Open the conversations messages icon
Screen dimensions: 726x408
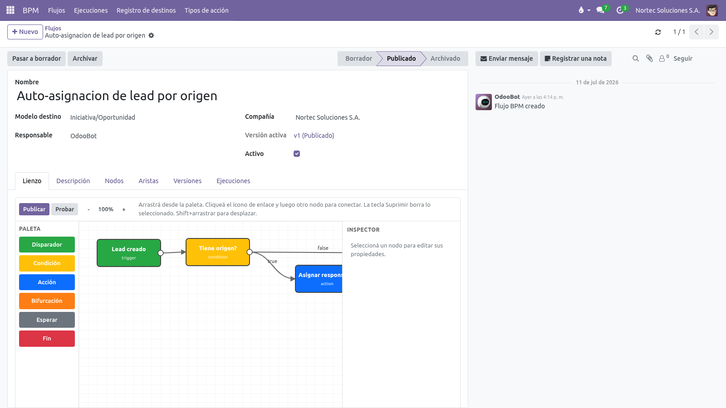(x=600, y=10)
